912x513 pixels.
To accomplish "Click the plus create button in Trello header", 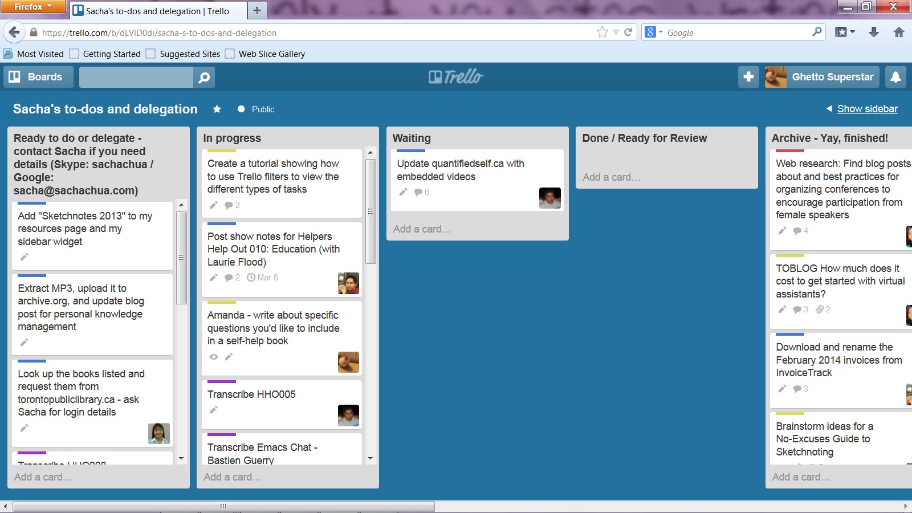I will [748, 77].
